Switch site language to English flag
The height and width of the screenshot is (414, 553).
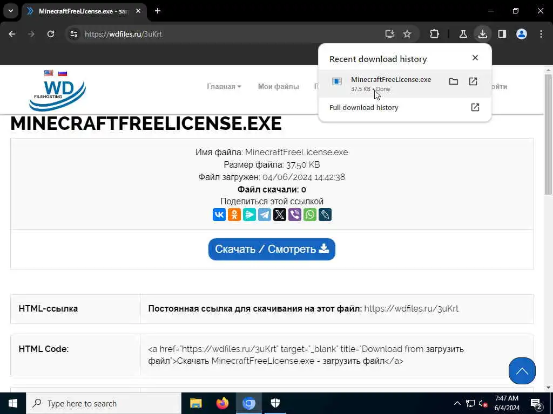pos(49,73)
